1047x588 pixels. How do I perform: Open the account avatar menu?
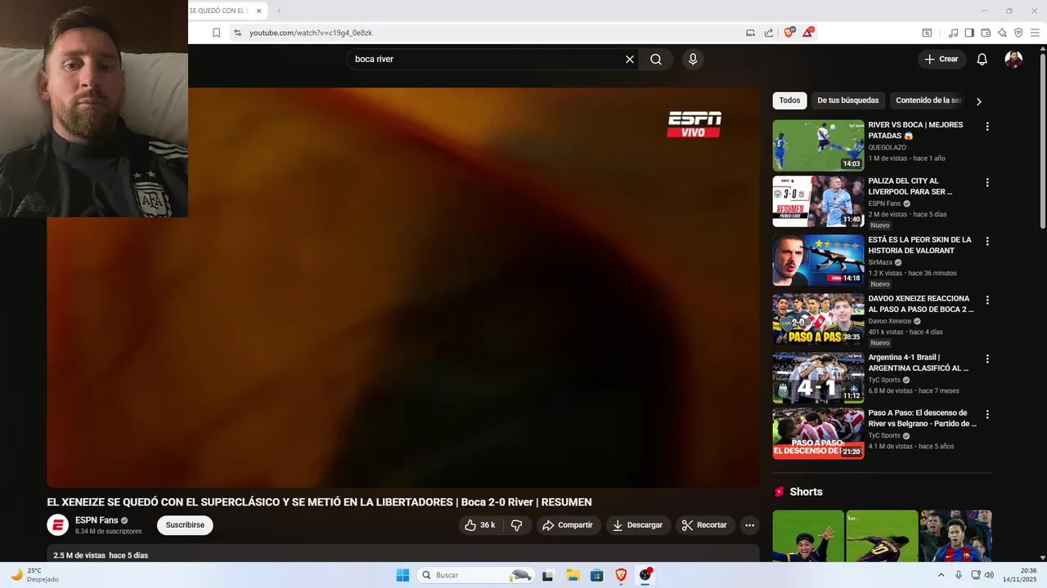1013,59
